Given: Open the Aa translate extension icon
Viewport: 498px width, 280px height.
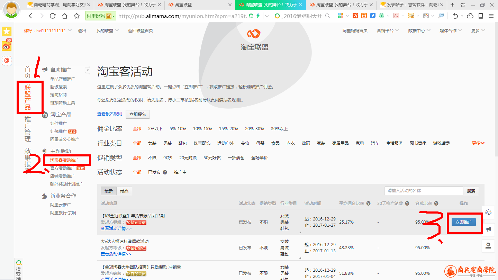Looking at the screenshot, I should click(x=396, y=16).
